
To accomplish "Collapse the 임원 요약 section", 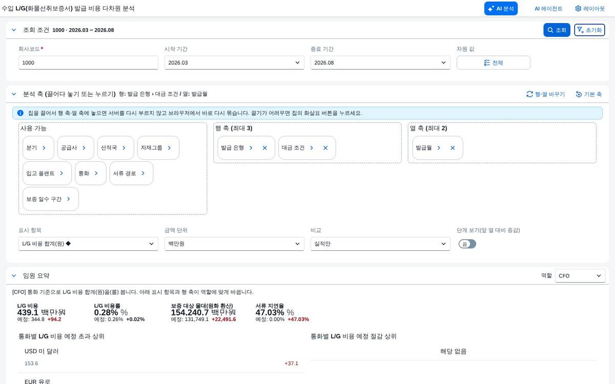I will click(14, 275).
